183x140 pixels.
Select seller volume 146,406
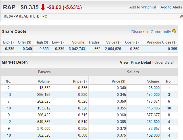point(153,108)
